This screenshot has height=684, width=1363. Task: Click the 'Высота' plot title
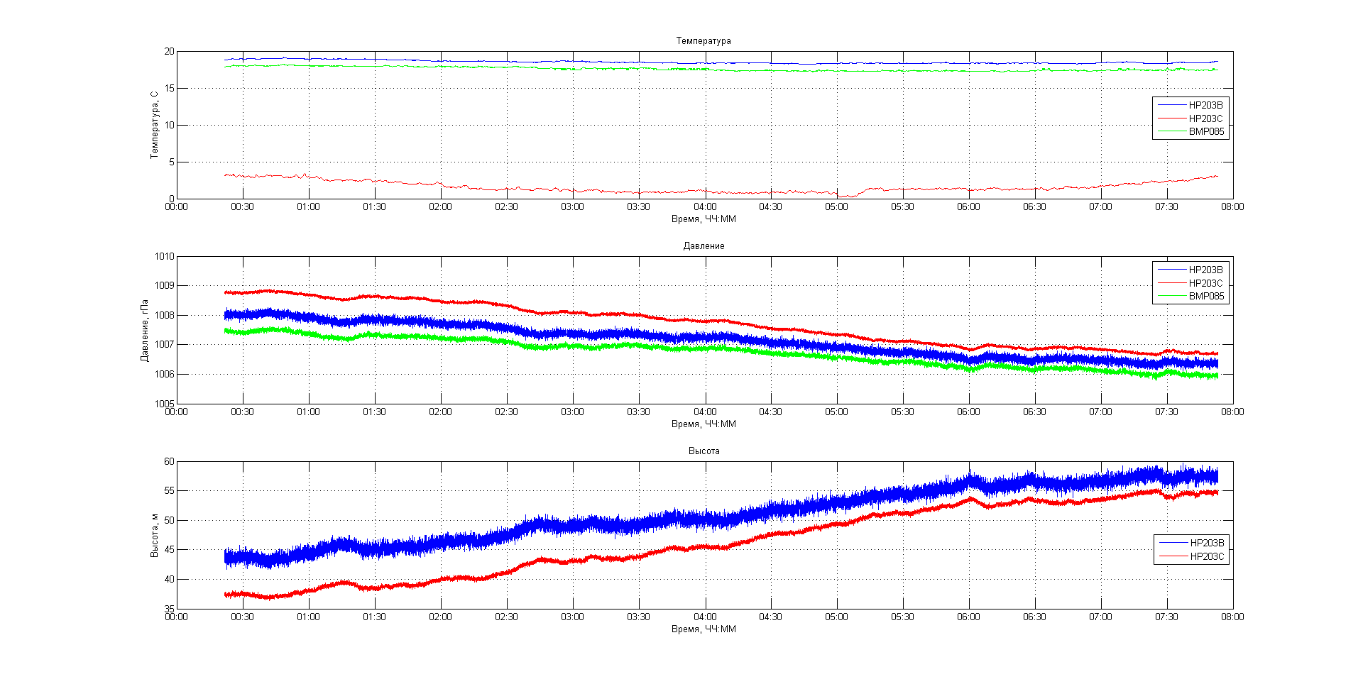704,451
